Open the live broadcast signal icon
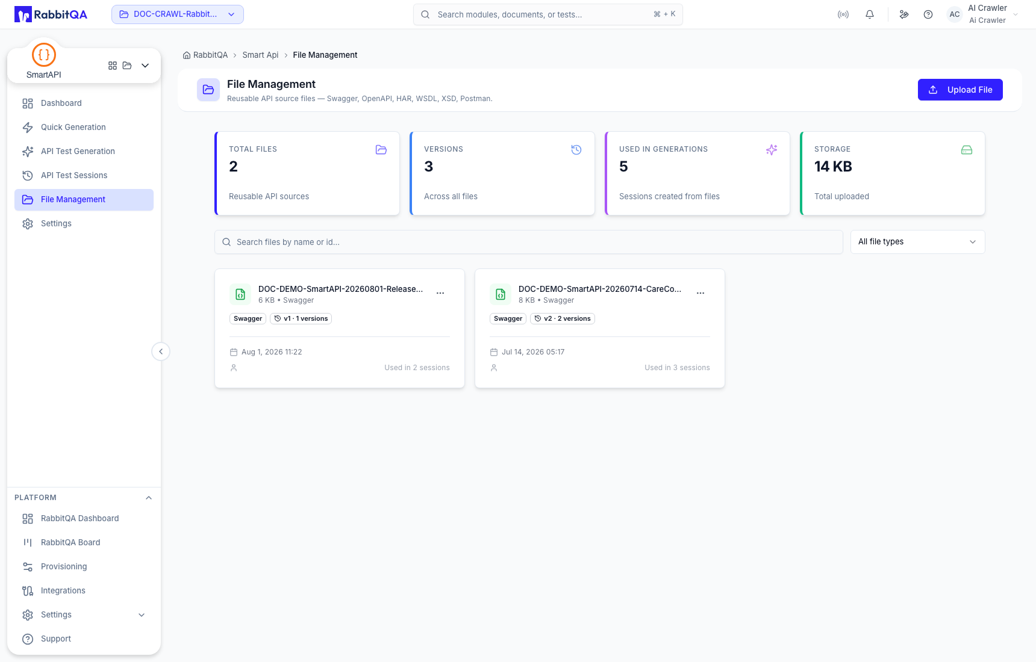 click(x=843, y=14)
